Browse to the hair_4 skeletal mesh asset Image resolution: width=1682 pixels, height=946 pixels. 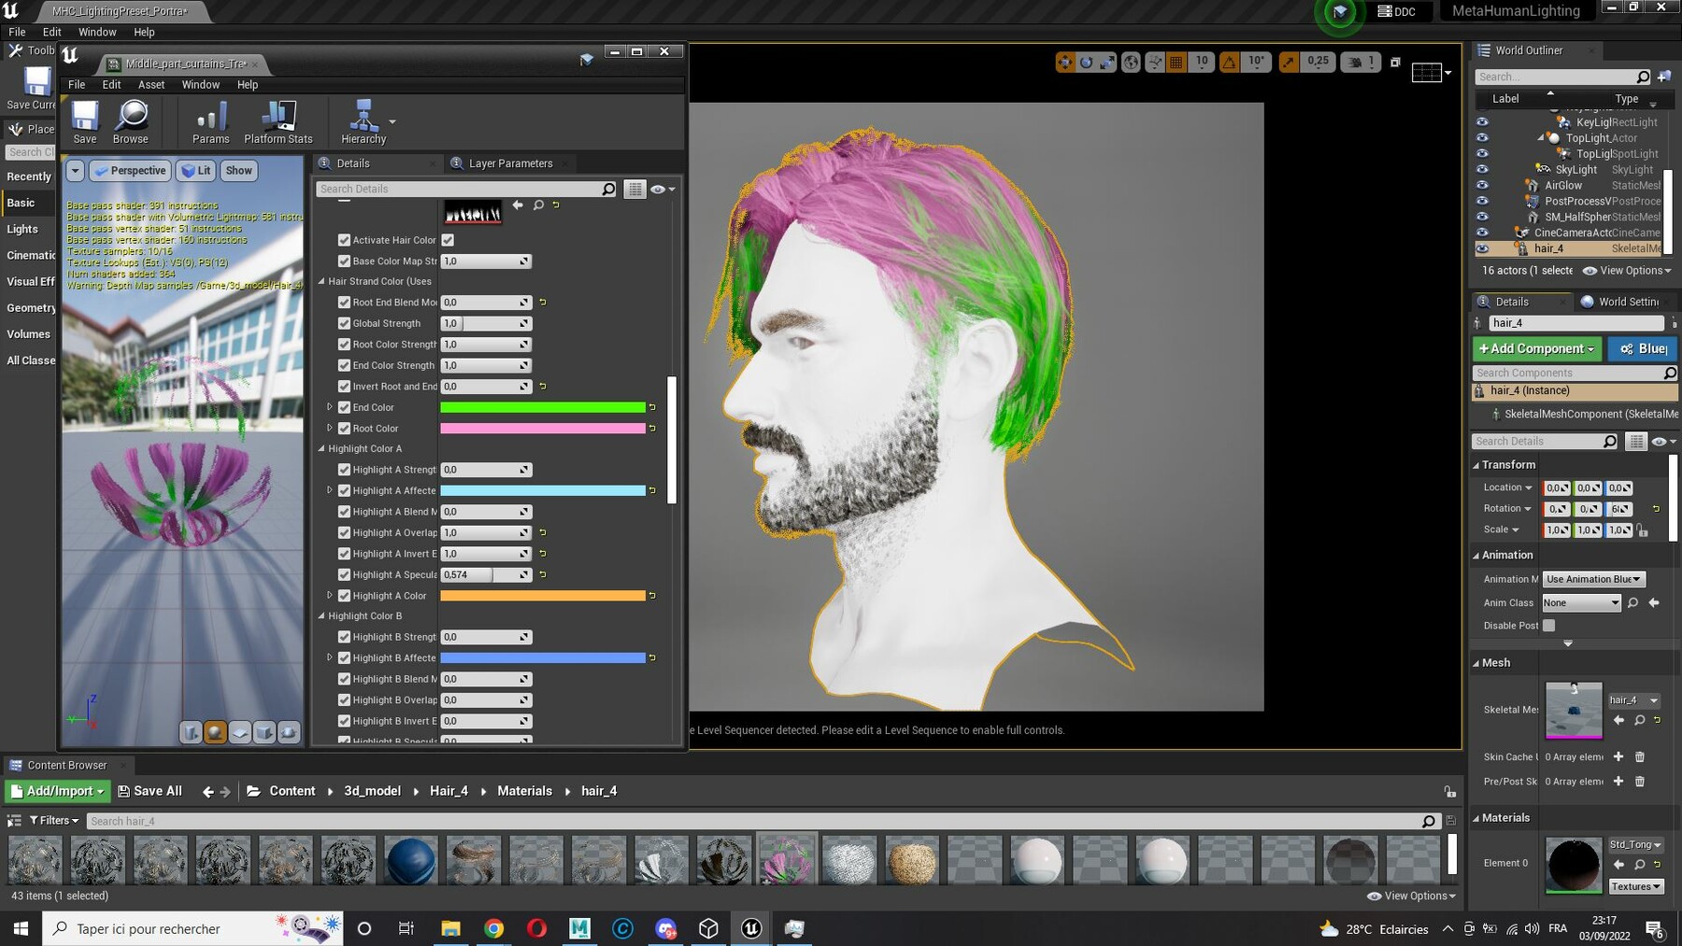[1639, 720]
